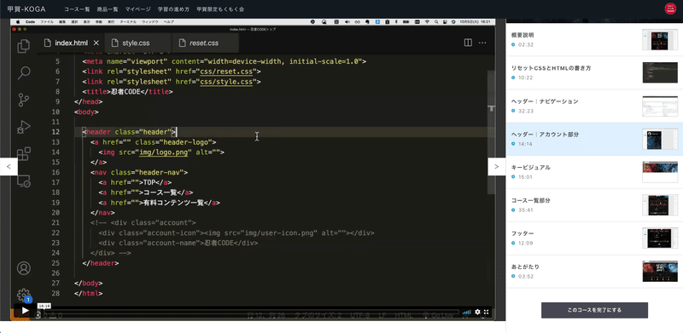
Task: Open 商品一覧 in the top navigation
Action: [x=108, y=9]
